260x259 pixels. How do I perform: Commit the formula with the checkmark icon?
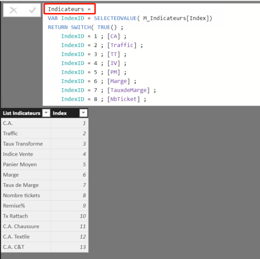(x=32, y=10)
